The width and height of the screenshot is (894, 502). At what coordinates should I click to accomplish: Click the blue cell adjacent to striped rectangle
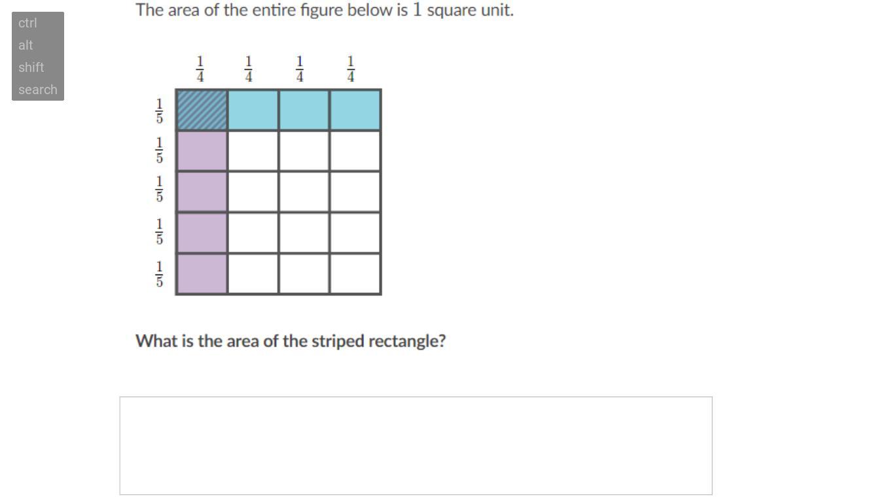tap(253, 110)
